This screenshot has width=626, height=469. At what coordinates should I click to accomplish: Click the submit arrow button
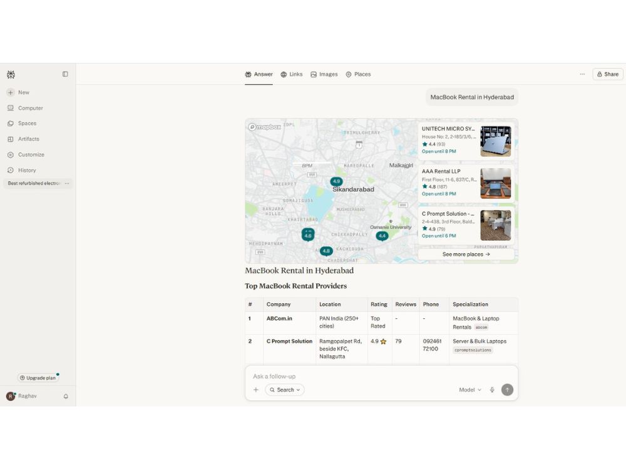tap(507, 390)
